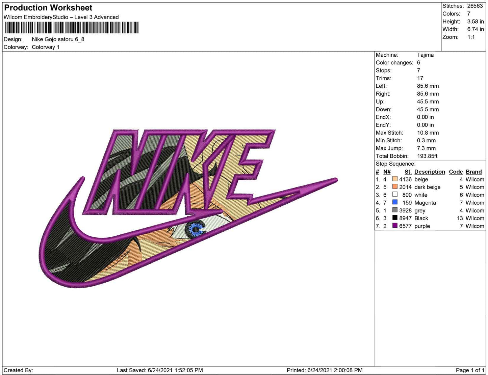Viewport: 488px width, 375px height.
Task: Click the Black 8947 color swatch
Action: (x=395, y=218)
